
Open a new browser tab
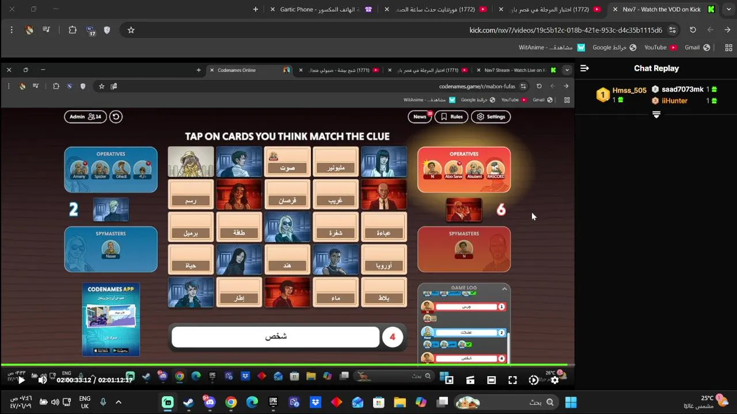coord(256,9)
